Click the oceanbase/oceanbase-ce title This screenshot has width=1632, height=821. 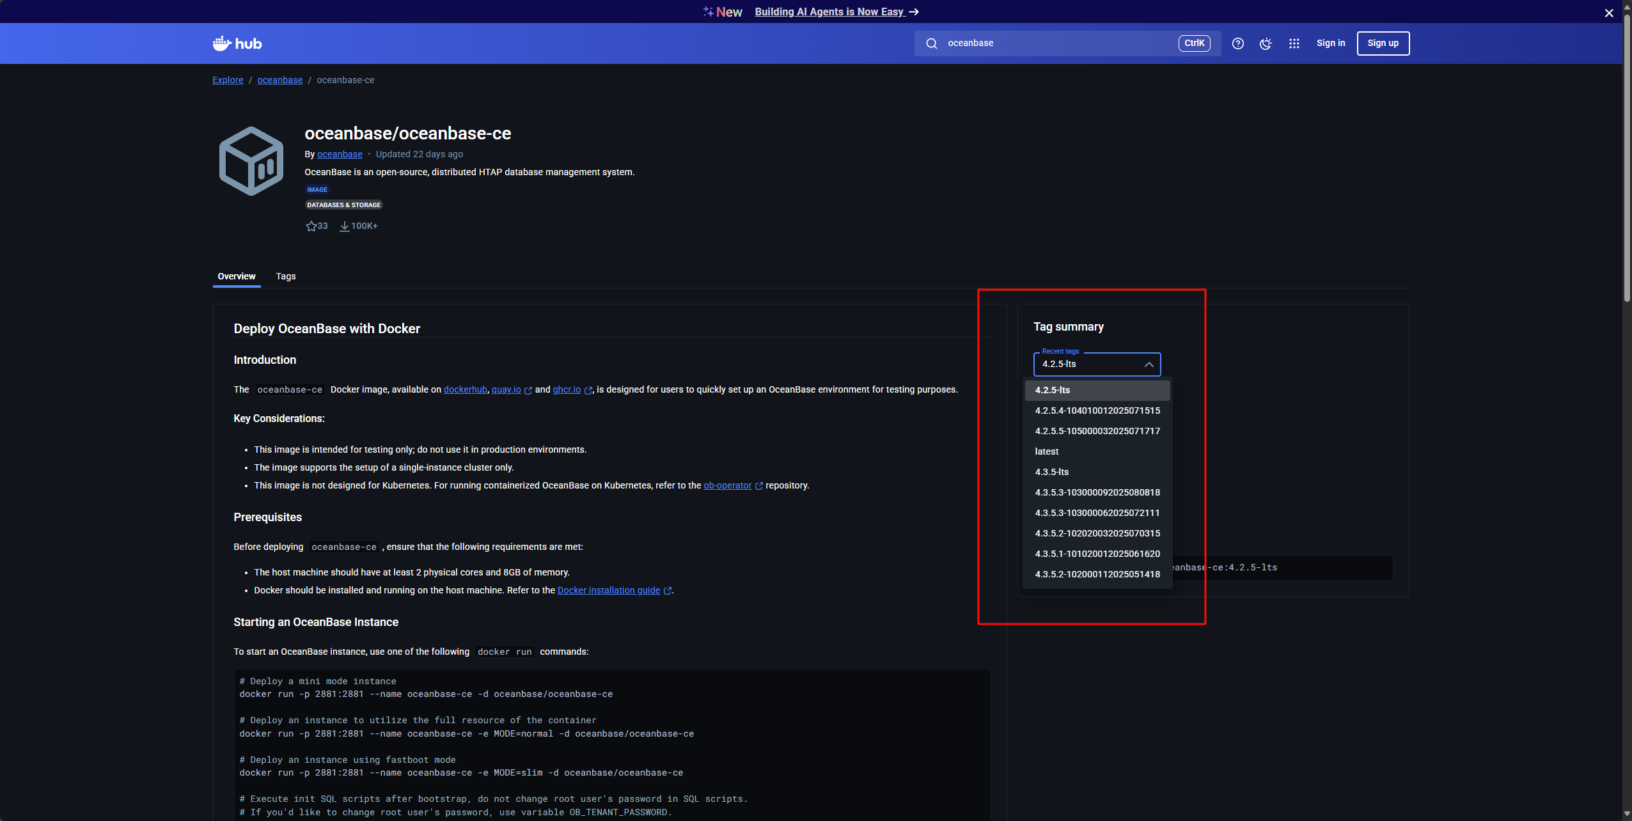[x=408, y=133]
